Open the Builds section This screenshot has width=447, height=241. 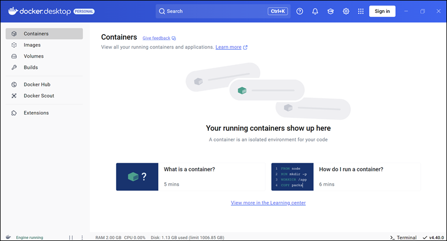[x=44, y=67]
